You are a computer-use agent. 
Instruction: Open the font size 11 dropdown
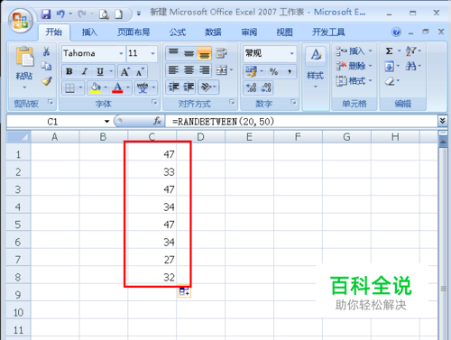(152, 53)
